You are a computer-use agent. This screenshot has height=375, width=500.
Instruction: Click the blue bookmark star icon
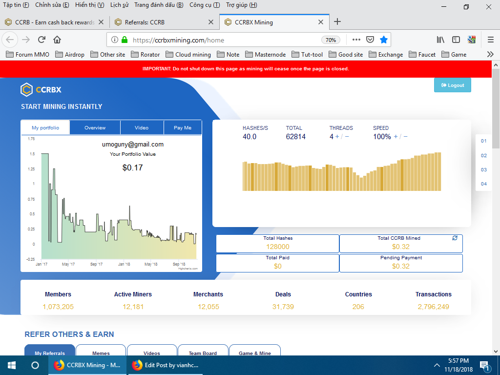(x=384, y=40)
